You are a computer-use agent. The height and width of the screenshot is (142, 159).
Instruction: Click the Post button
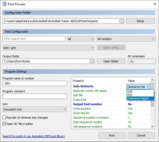coord(112,135)
